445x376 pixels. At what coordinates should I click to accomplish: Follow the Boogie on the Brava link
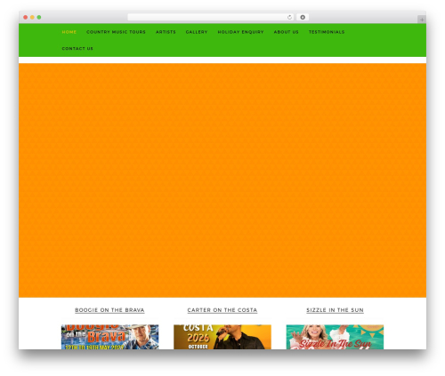(x=109, y=310)
